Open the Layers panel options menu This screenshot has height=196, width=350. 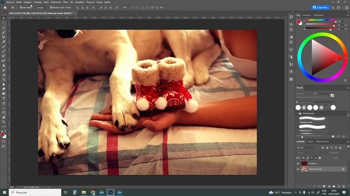pyautogui.click(x=348, y=142)
